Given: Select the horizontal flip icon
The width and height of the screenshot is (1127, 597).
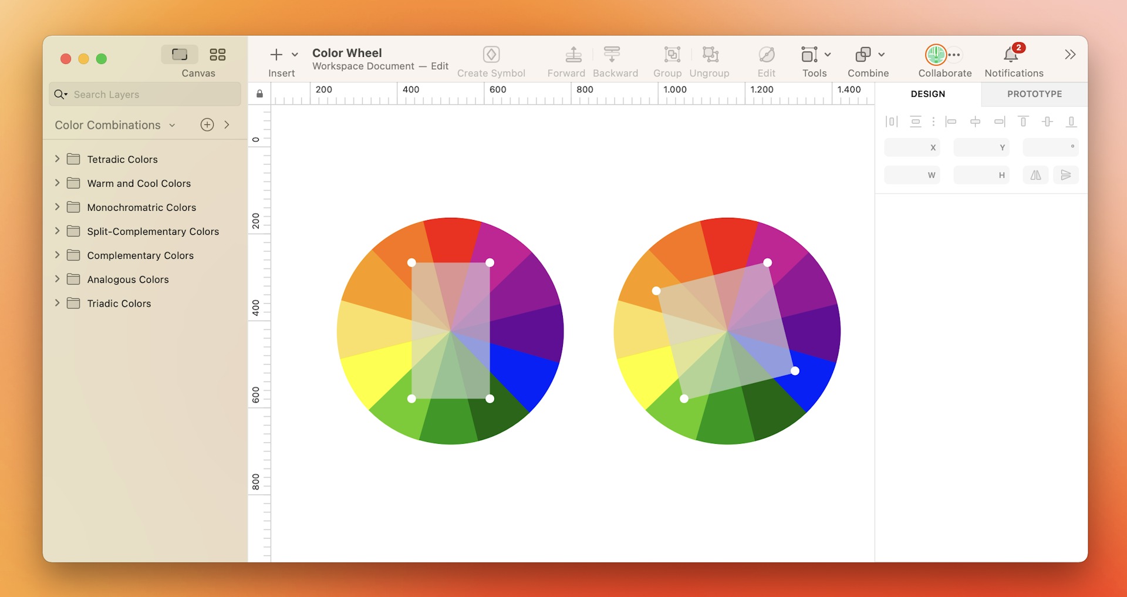Looking at the screenshot, I should 1035,174.
